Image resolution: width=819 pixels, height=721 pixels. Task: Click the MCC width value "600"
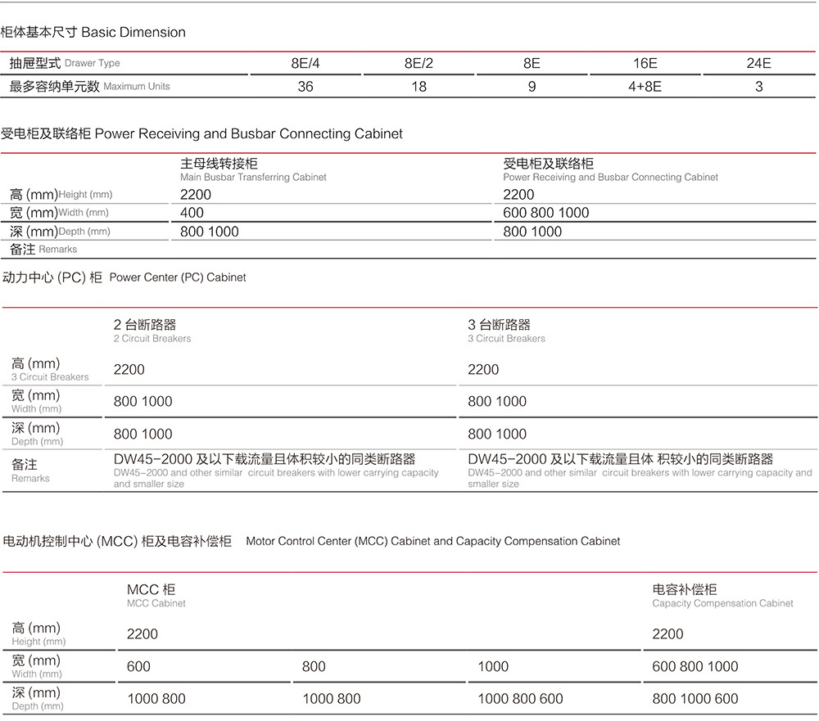coord(138,667)
